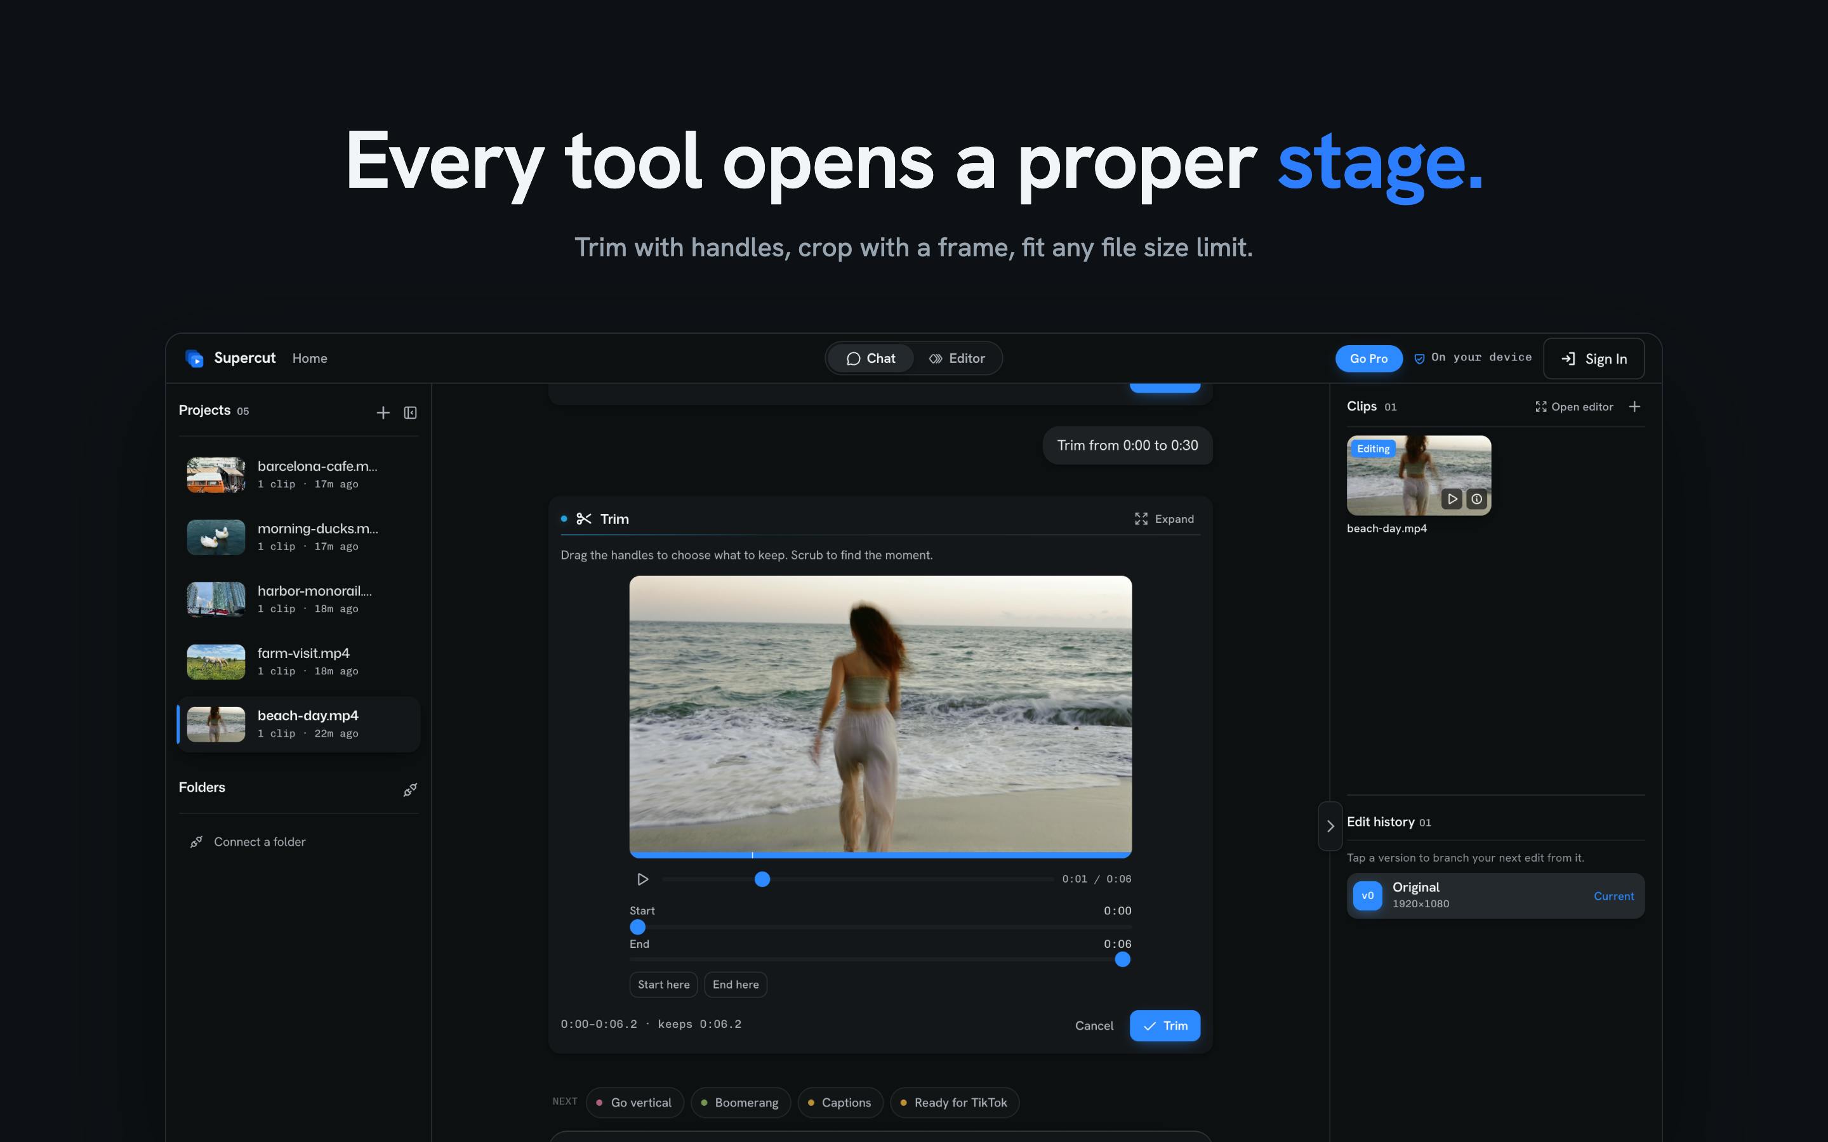Open the harbor-monorail project

(298, 599)
